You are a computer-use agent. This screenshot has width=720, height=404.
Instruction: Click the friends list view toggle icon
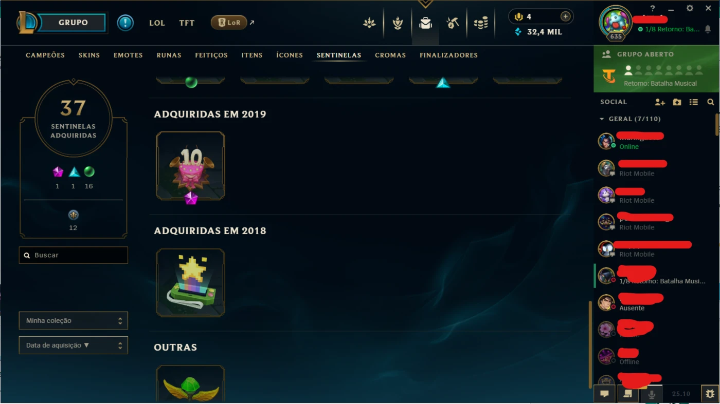pos(693,102)
